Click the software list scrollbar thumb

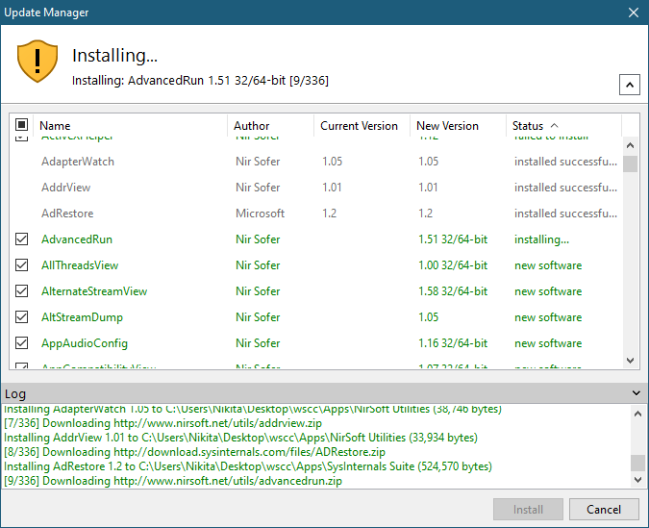click(630, 163)
